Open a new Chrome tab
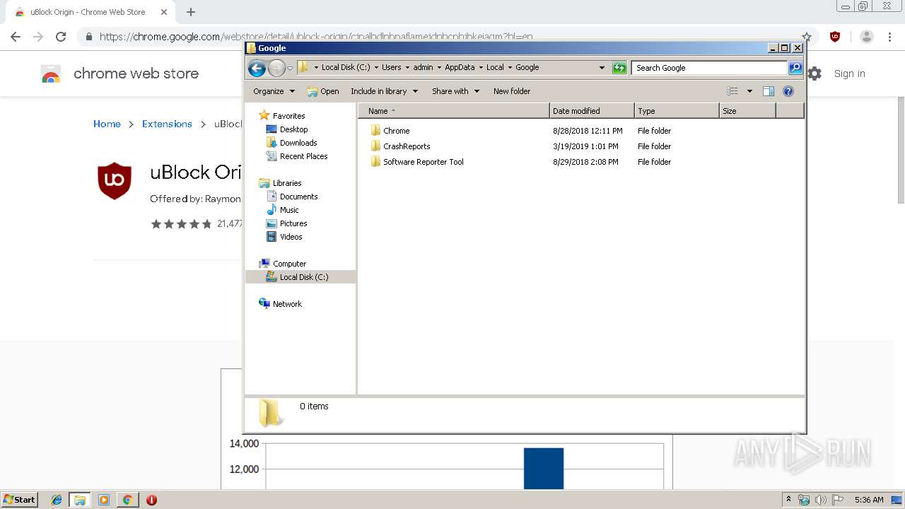 [x=190, y=12]
